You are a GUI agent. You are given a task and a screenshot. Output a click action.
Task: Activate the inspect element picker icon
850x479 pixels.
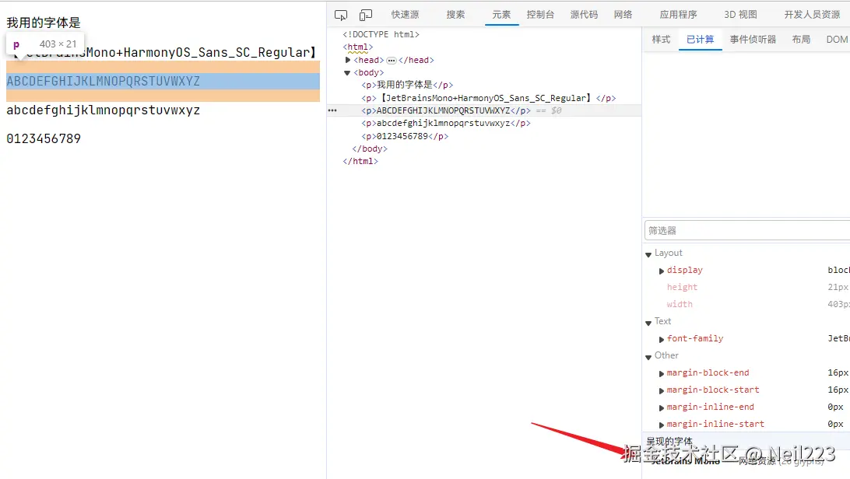point(341,15)
